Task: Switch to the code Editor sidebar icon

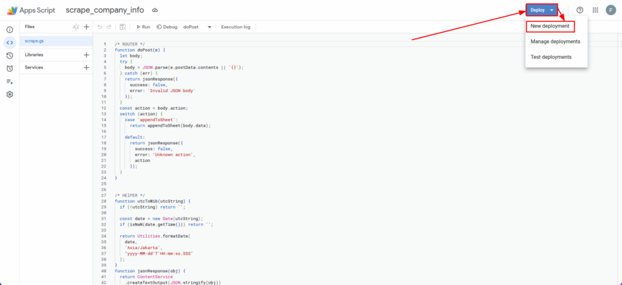Action: (10, 42)
